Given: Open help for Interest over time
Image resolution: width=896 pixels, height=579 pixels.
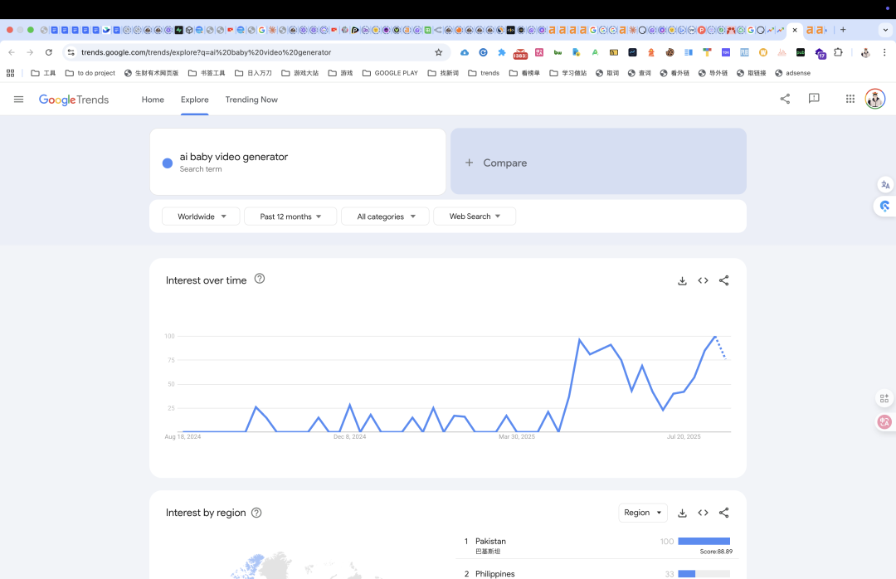Looking at the screenshot, I should coord(260,279).
